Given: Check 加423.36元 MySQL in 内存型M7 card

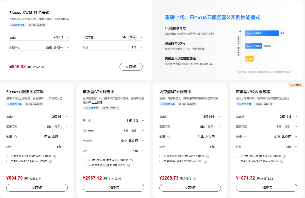Looking at the screenshot, I should point(161,161).
